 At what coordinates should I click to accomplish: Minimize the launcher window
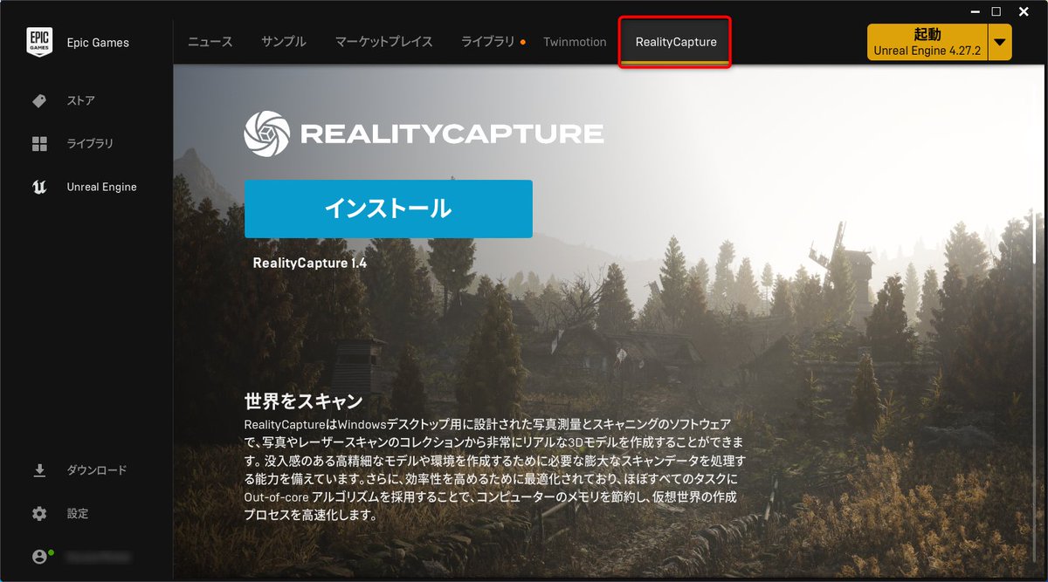(x=975, y=11)
